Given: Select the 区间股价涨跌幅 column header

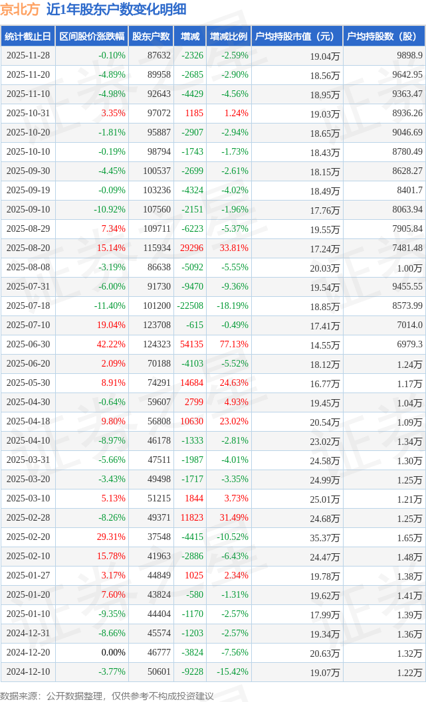Looking at the screenshot, I should tap(92, 37).
